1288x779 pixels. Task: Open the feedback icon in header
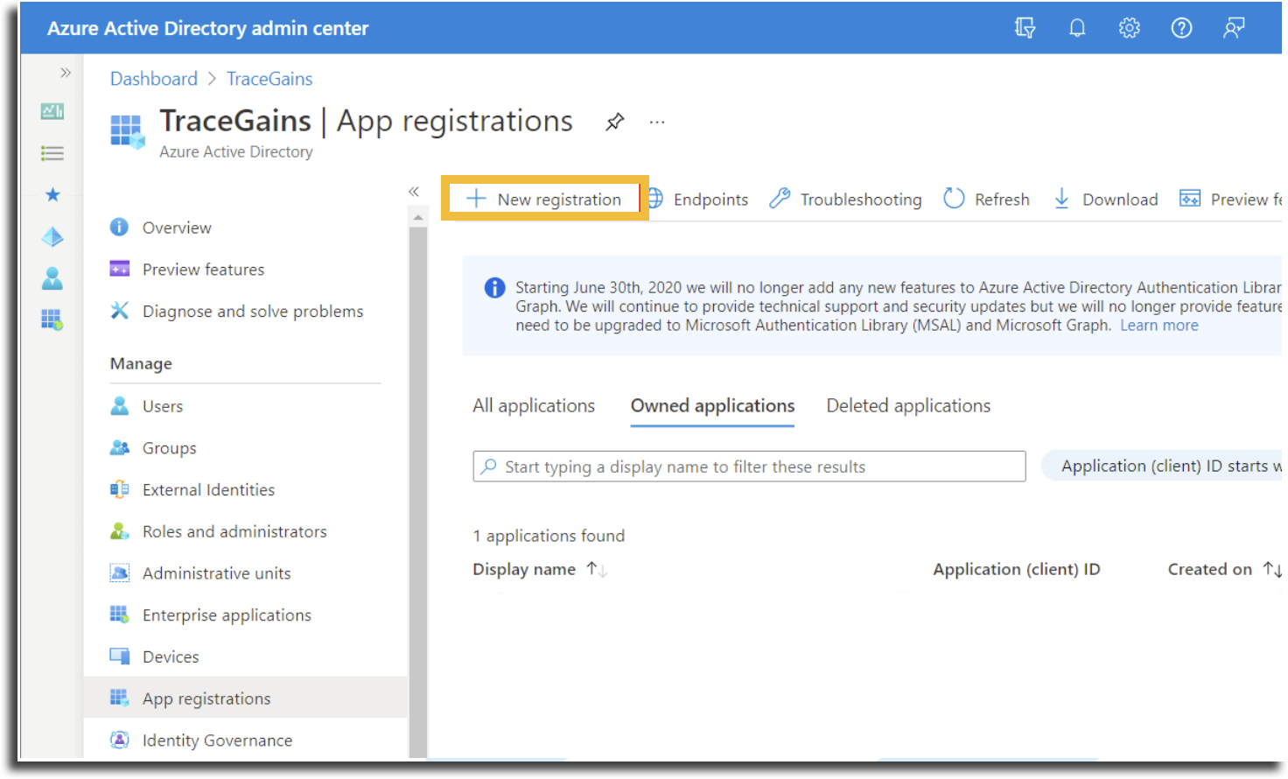click(1234, 28)
